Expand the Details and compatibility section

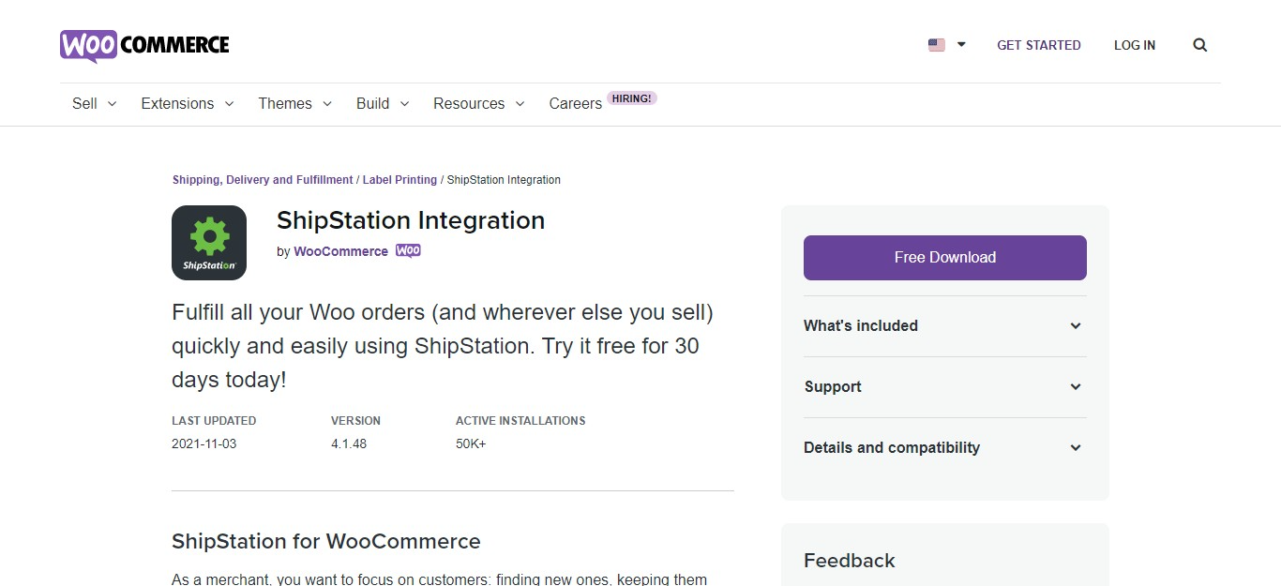945,448
